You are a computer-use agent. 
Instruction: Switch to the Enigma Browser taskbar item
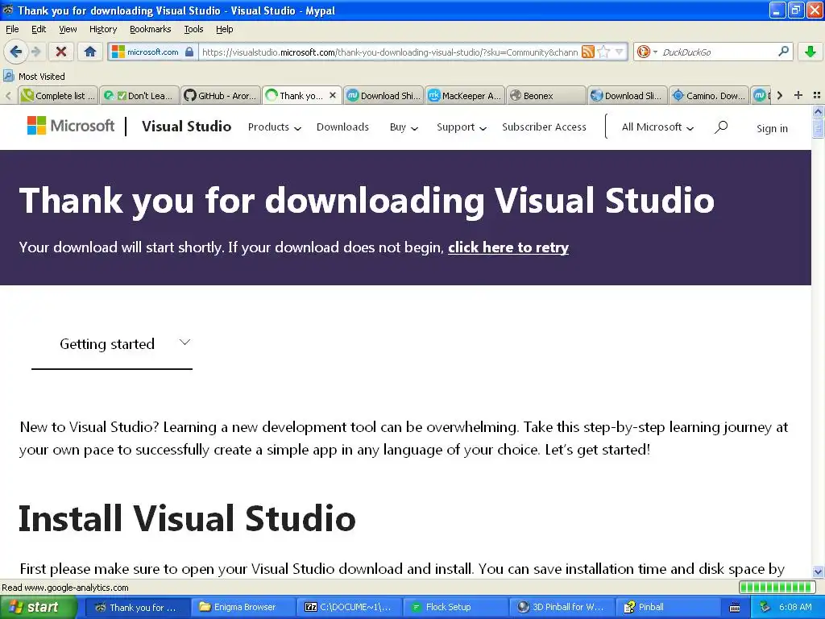243,607
